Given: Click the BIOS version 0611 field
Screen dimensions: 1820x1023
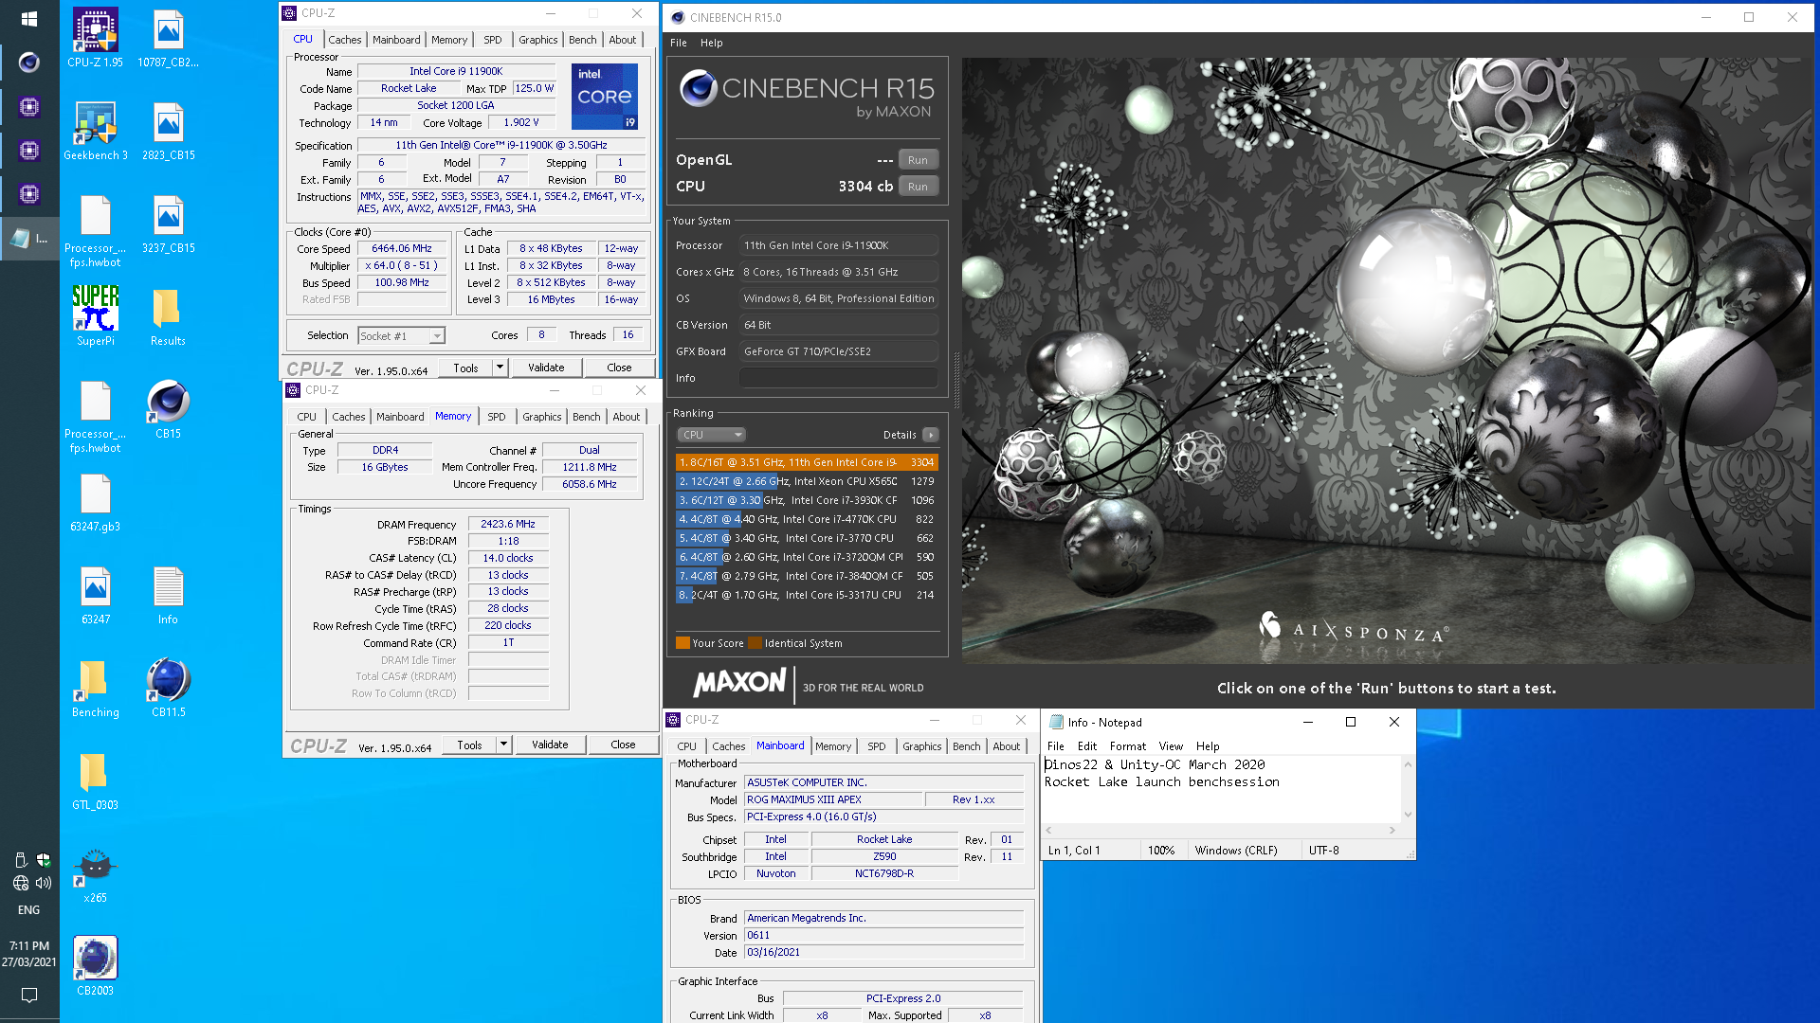Looking at the screenshot, I should click(x=883, y=935).
